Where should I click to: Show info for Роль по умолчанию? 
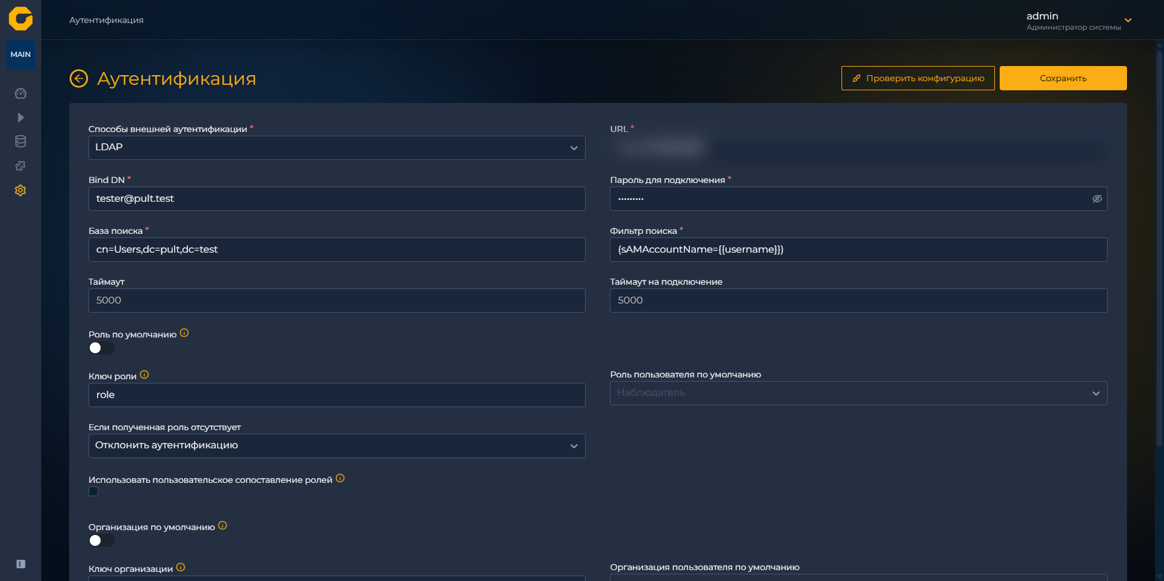click(184, 333)
